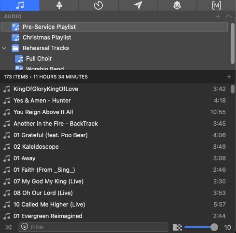Image resolution: width=236 pixels, height=233 pixels.
Task: Click music note icon beside Another in the Fire
Action: (7, 124)
